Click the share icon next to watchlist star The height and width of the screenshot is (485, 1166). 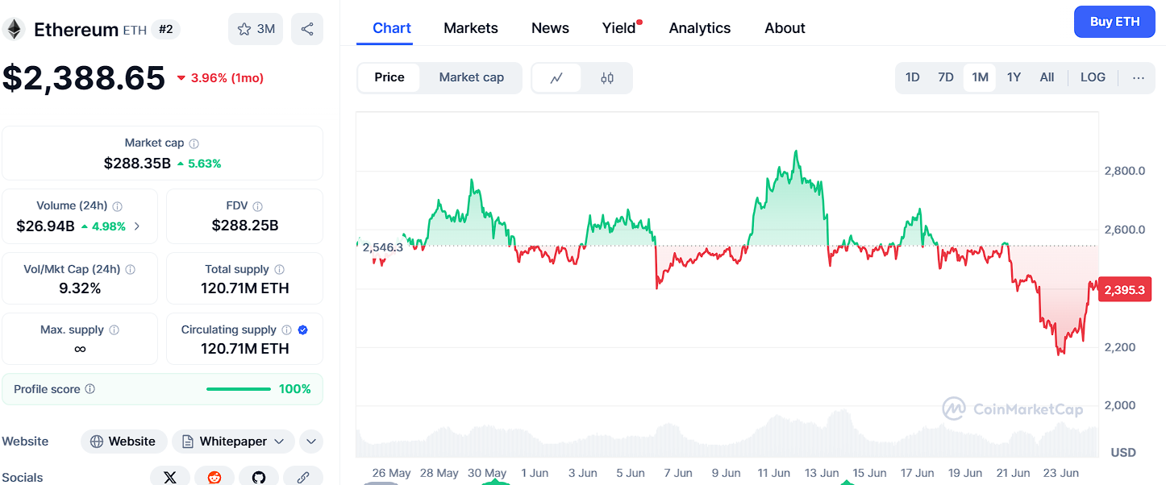[307, 29]
